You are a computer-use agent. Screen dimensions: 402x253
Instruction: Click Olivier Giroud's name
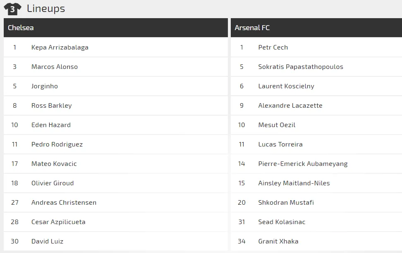coord(52,183)
